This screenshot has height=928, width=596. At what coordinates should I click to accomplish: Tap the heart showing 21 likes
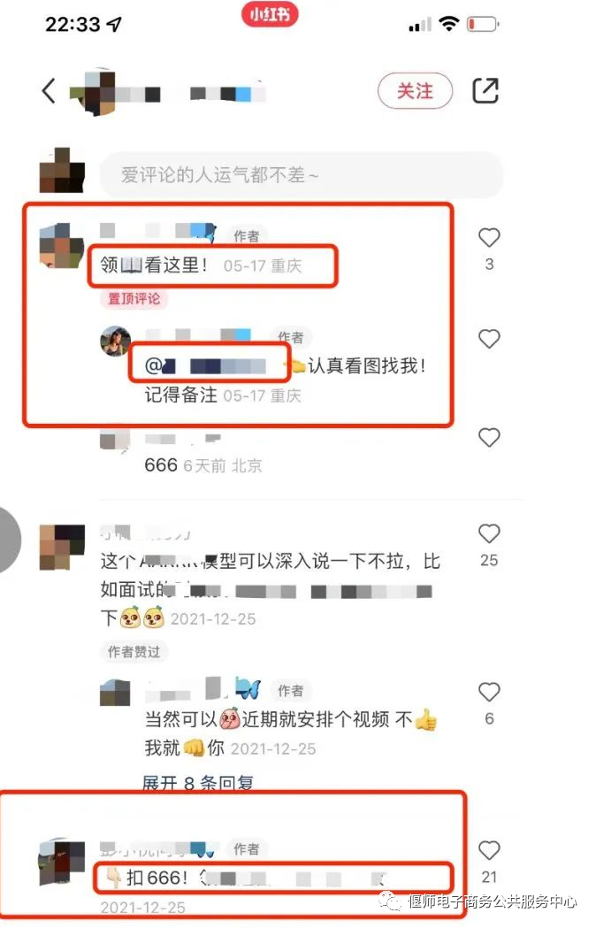489,850
